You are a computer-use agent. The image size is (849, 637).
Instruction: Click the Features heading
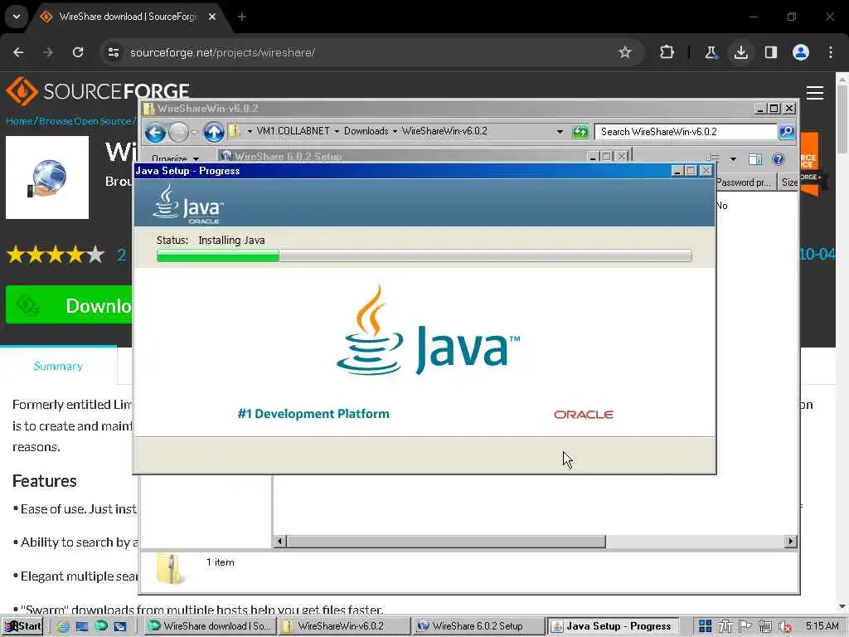click(45, 481)
